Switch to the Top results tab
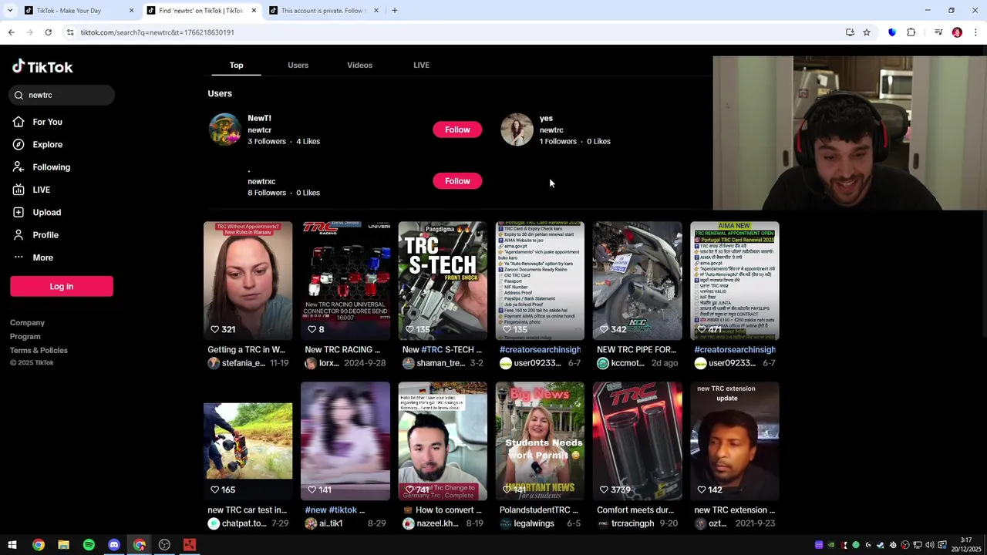The width and height of the screenshot is (987, 555). coord(236,66)
